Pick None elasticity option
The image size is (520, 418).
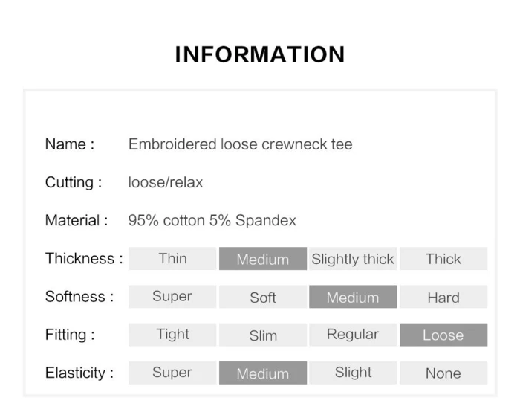coord(443,373)
